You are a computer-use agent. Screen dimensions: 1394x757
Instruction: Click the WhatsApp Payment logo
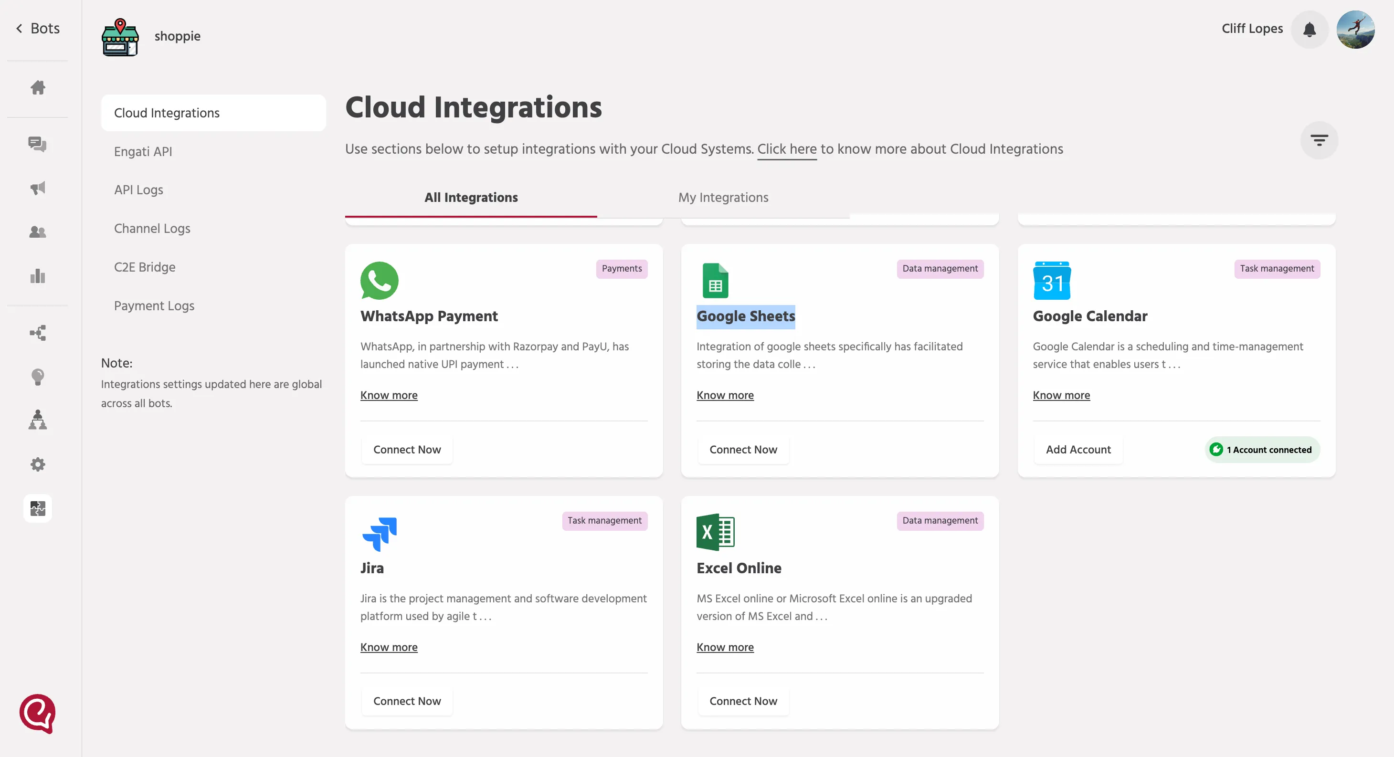(380, 280)
